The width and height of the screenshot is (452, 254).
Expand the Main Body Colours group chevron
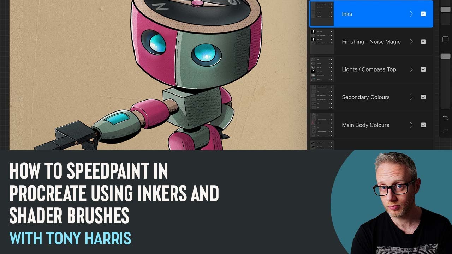pyautogui.click(x=411, y=125)
